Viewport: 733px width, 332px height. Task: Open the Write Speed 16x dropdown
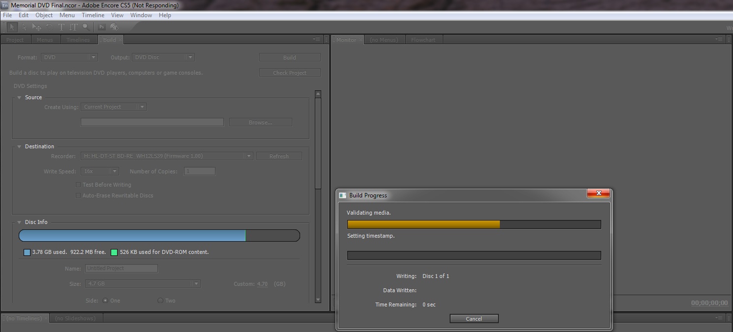coord(100,171)
